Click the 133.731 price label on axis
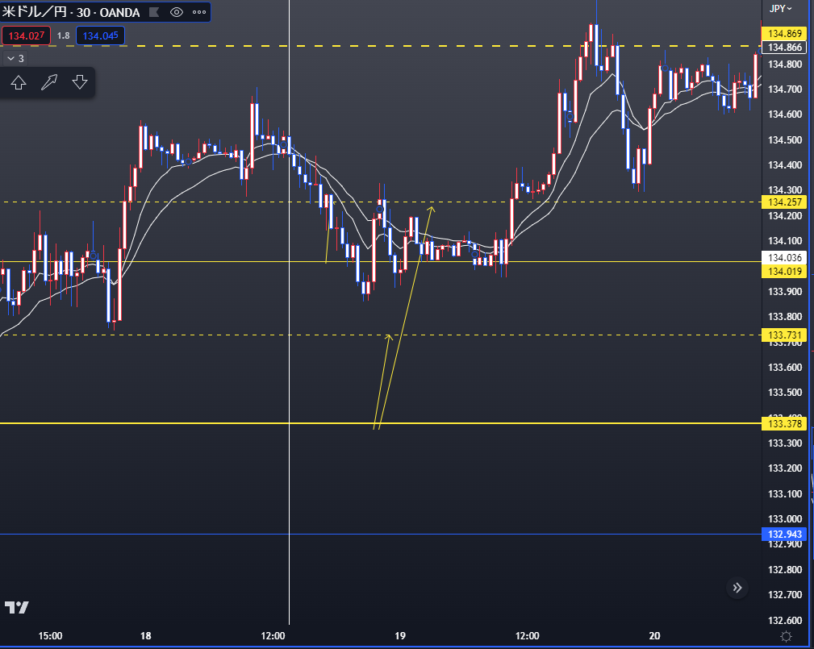Image resolution: width=814 pixels, height=649 pixels. tap(784, 335)
